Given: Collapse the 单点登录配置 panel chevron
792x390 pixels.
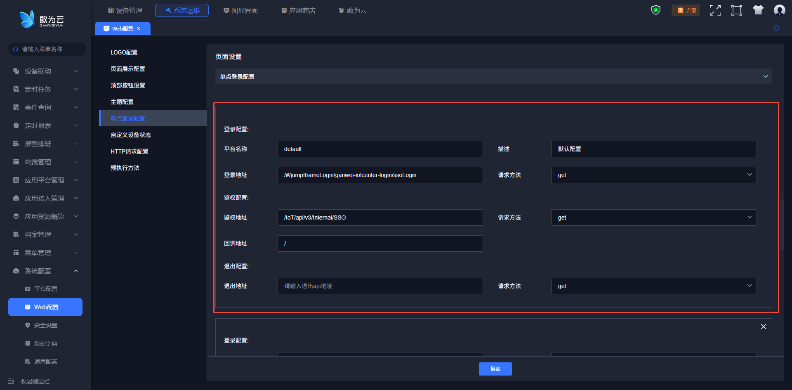Looking at the screenshot, I should pos(766,76).
